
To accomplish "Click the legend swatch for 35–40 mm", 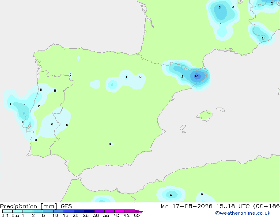I will point(110,211).
